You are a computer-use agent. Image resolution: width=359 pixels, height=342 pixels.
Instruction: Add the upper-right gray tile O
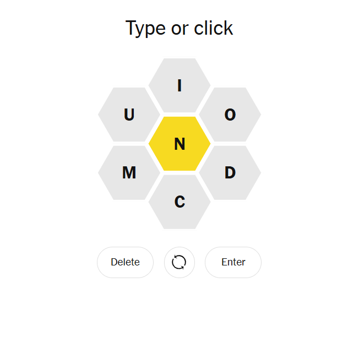coord(230,115)
